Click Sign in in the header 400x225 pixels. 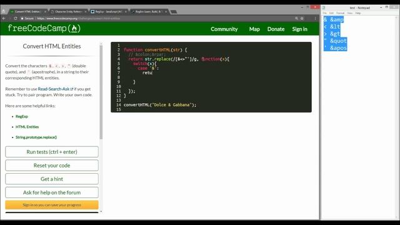(x=299, y=29)
